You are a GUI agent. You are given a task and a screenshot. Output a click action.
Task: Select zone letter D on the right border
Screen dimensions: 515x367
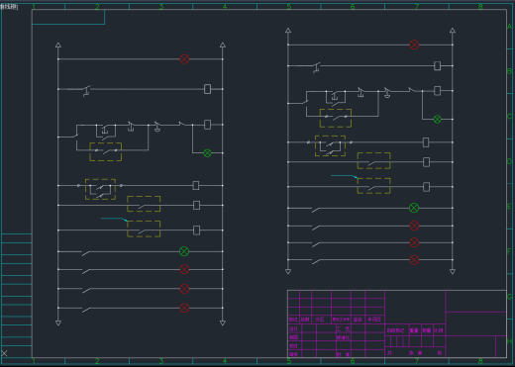click(x=510, y=161)
